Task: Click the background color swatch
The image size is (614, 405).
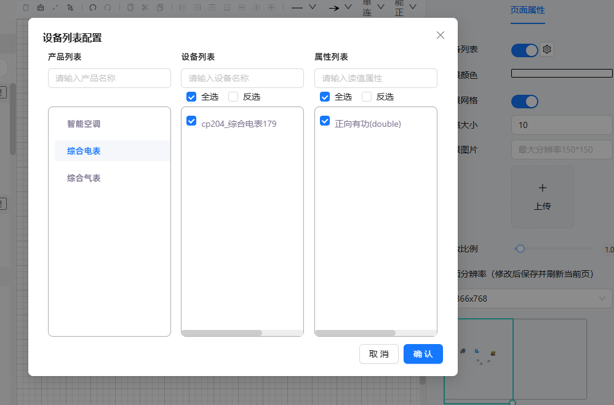Action: point(562,73)
